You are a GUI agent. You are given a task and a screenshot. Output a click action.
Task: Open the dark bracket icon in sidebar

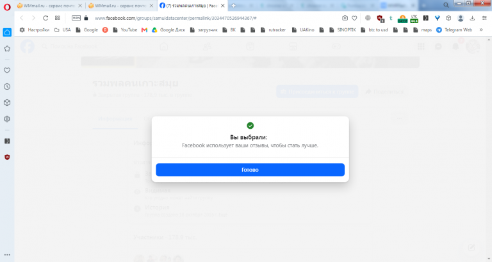pos(7,141)
